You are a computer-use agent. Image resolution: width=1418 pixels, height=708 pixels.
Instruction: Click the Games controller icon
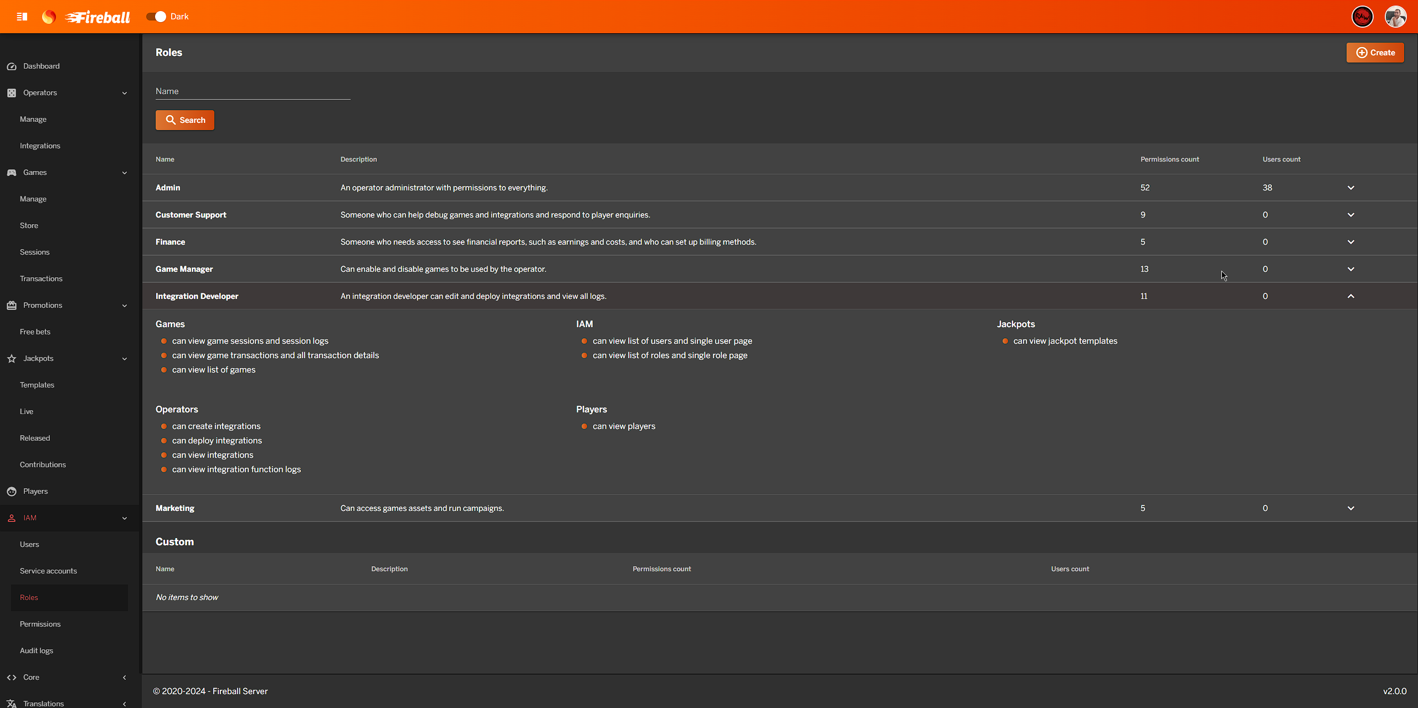click(x=12, y=173)
